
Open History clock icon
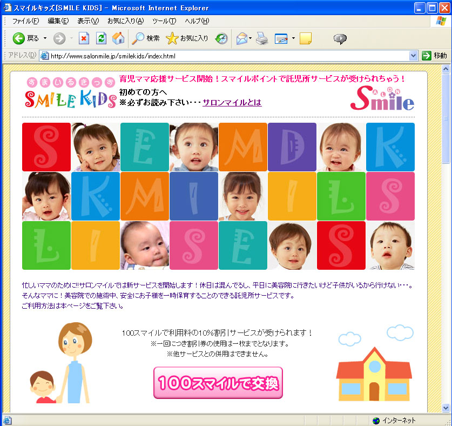coord(221,38)
